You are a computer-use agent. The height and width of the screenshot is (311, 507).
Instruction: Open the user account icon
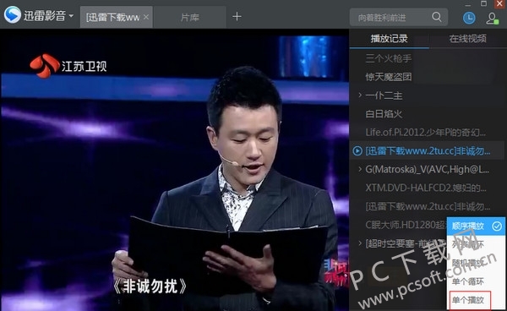tap(492, 18)
